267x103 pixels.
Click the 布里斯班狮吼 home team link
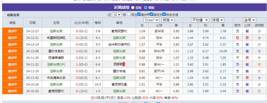[56, 38]
